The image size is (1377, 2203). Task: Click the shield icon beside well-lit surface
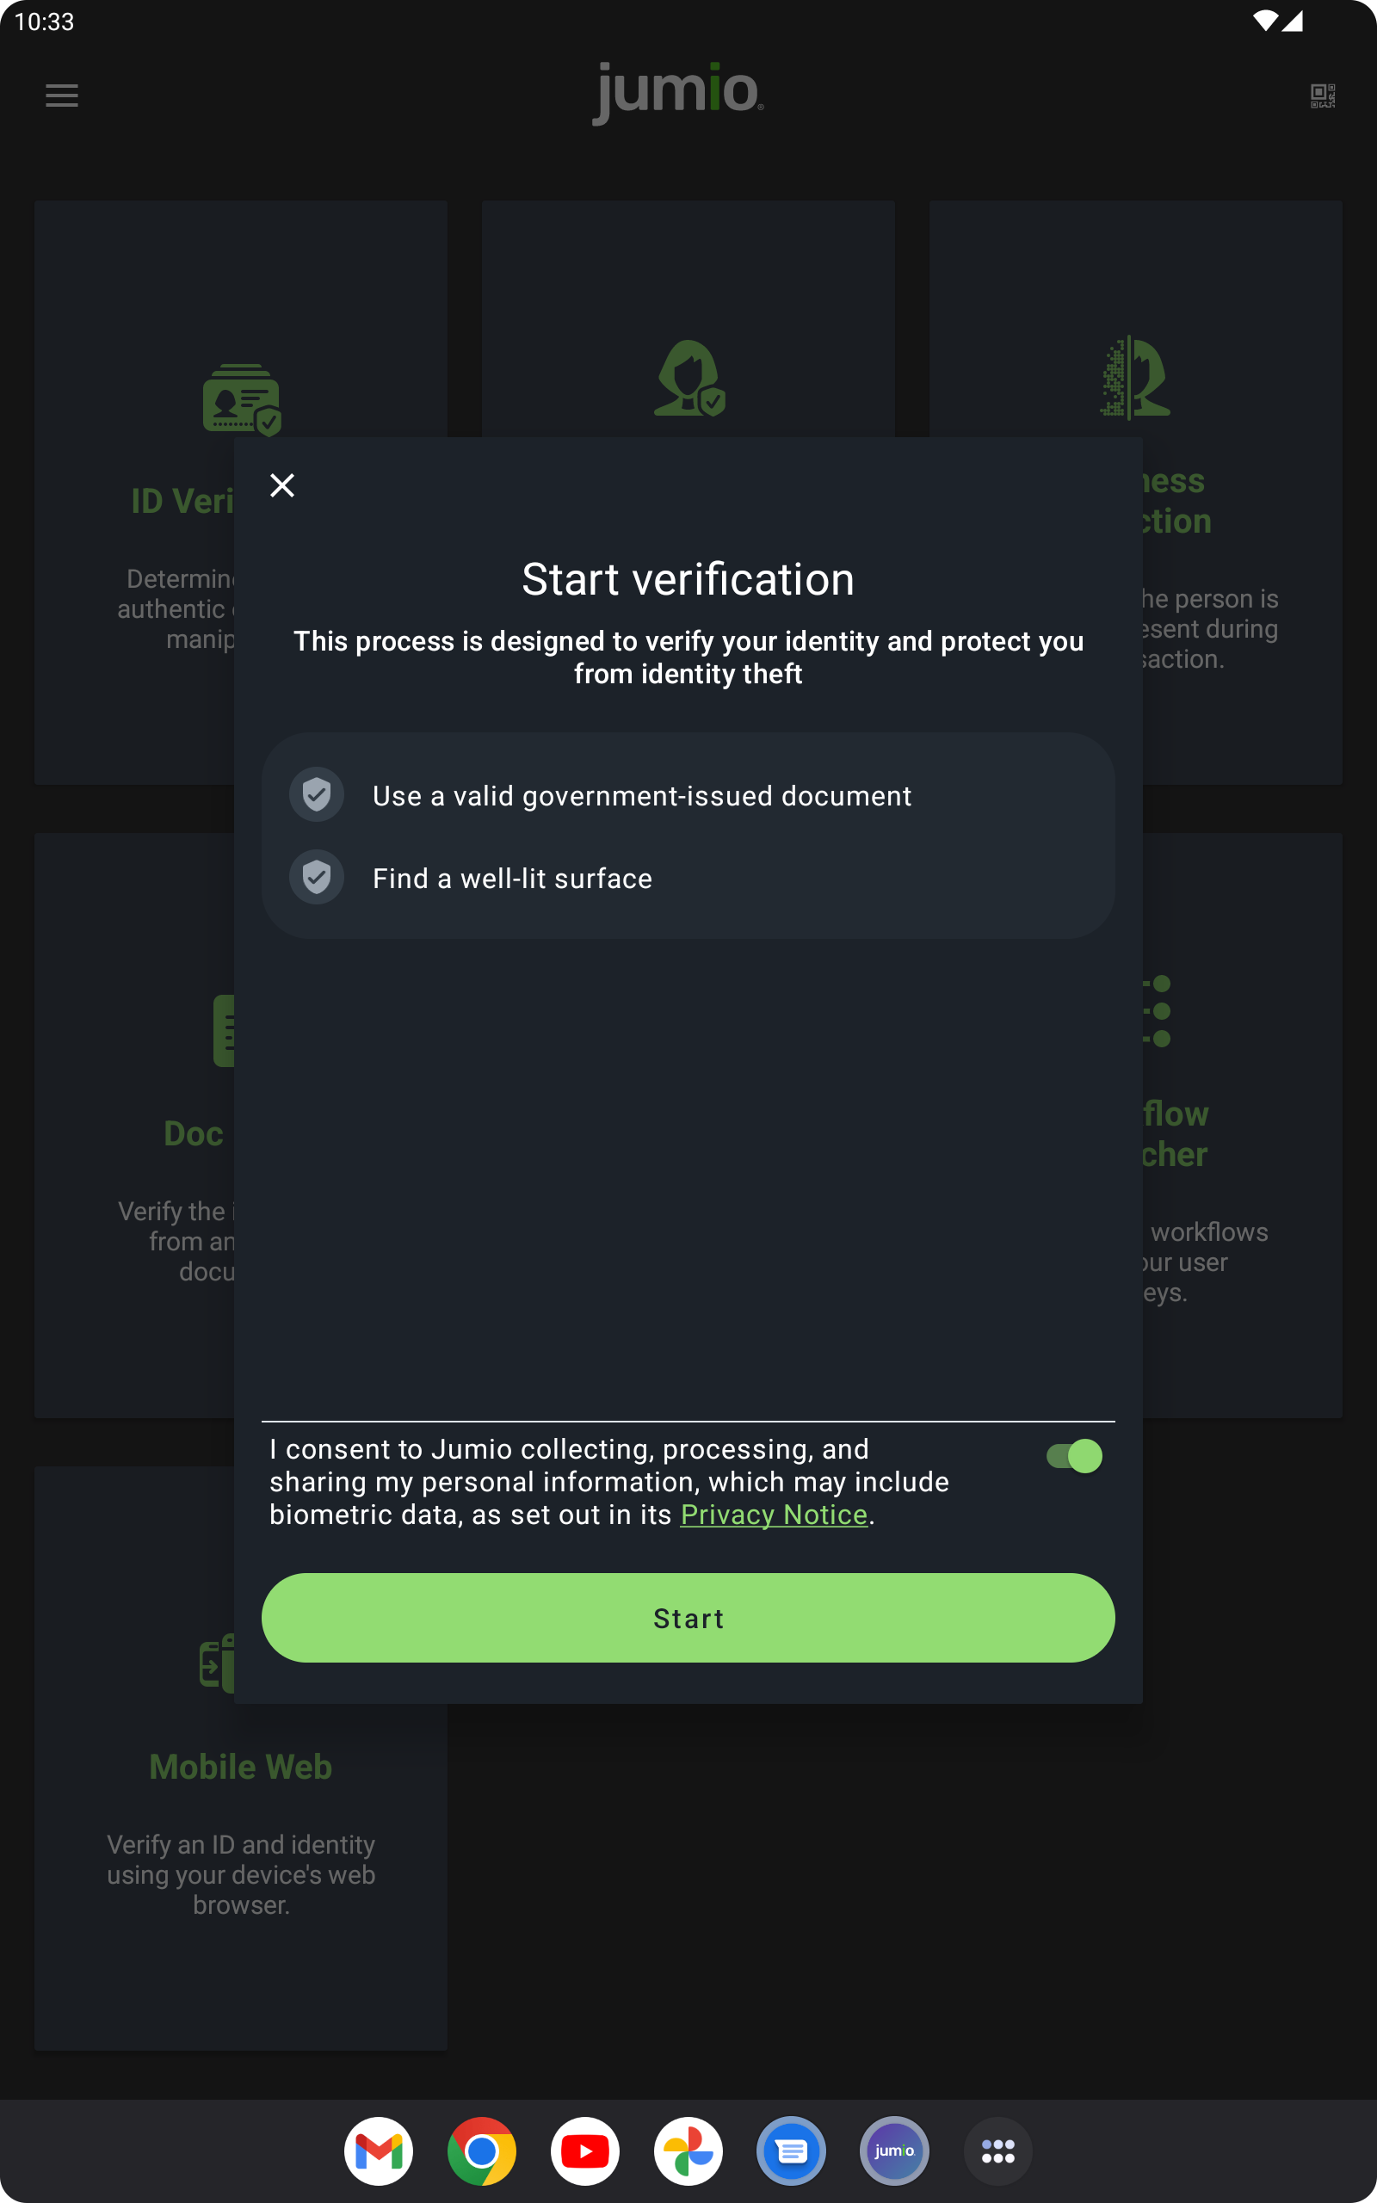click(316, 878)
